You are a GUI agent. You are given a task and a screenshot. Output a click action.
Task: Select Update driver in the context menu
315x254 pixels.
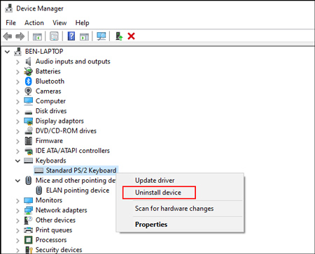pos(155,181)
